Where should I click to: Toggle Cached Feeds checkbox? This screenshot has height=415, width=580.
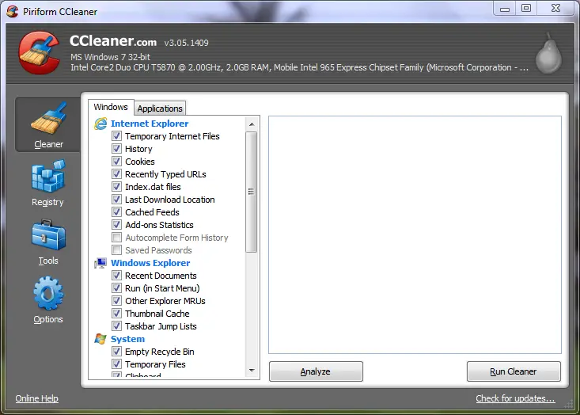[116, 211]
